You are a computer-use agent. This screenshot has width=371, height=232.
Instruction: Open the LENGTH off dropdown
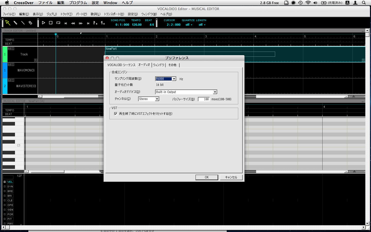coord(202,25)
